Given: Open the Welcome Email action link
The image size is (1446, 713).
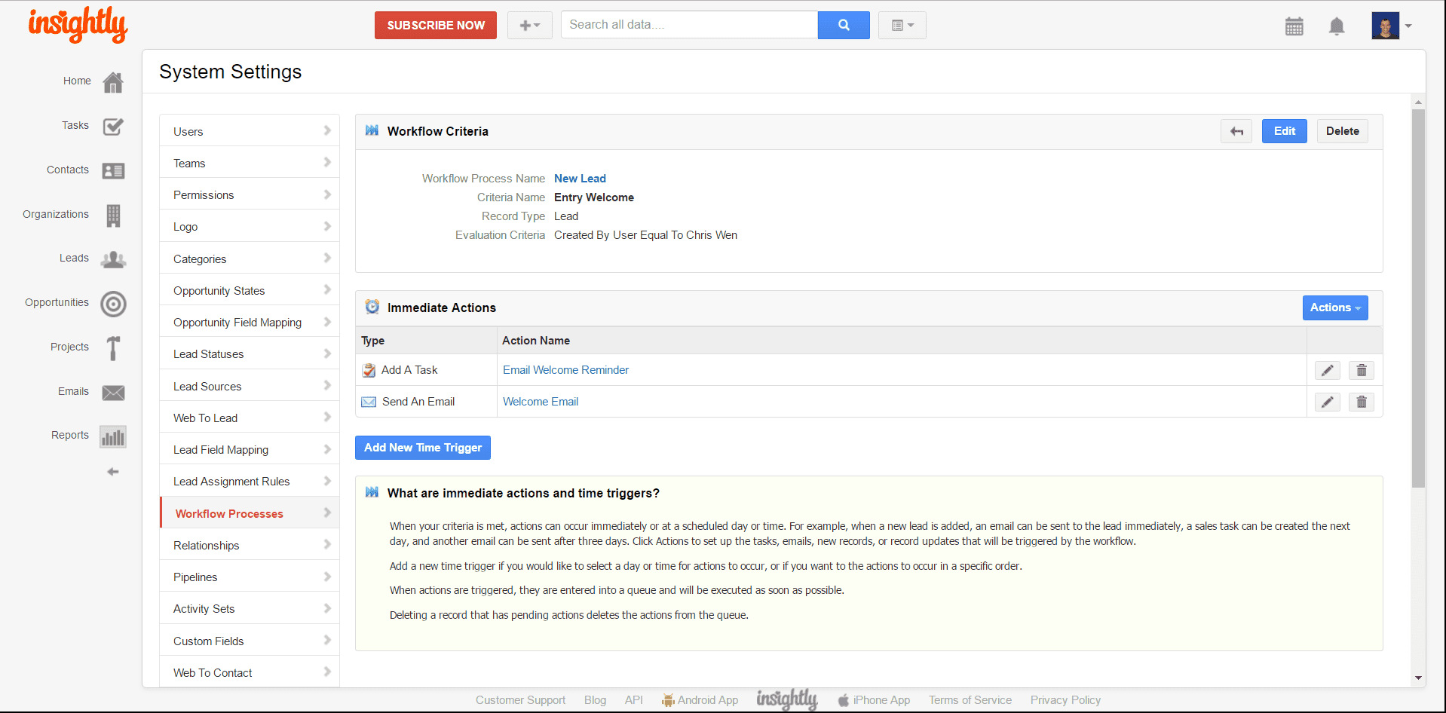Looking at the screenshot, I should coord(541,402).
